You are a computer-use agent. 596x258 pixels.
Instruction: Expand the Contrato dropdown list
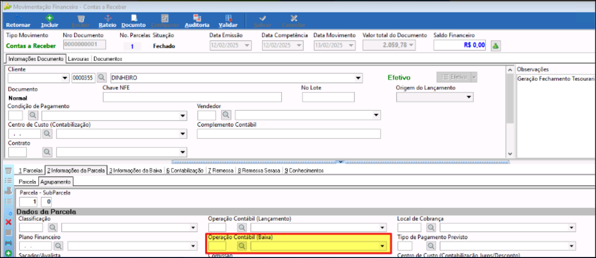pyautogui.click(x=183, y=152)
